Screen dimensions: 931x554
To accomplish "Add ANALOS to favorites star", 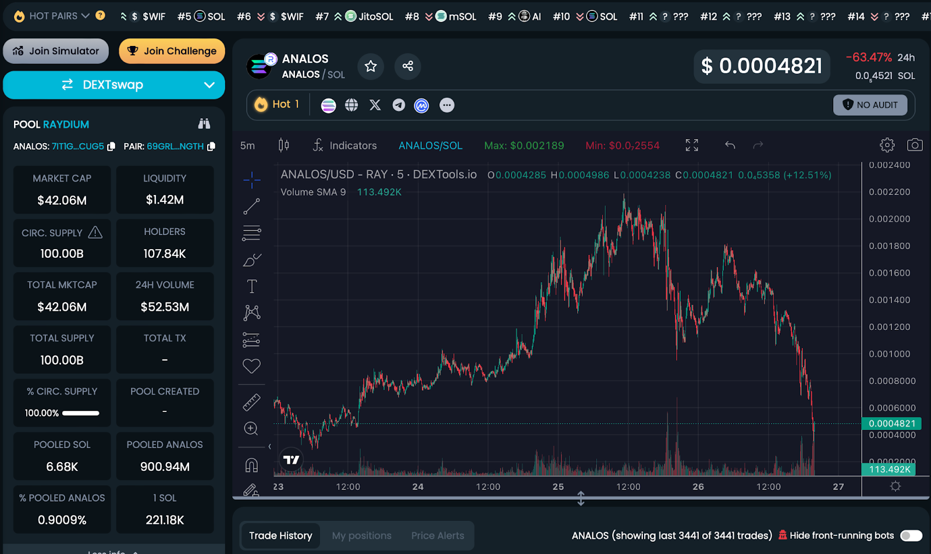I will pos(371,66).
